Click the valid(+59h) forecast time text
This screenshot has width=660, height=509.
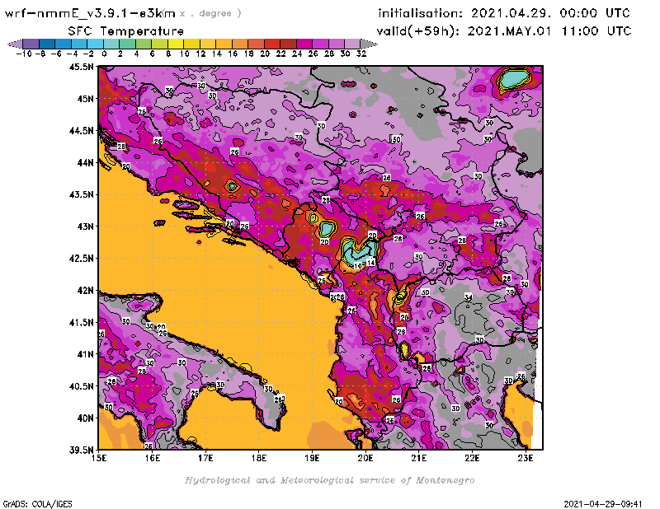pos(505,30)
